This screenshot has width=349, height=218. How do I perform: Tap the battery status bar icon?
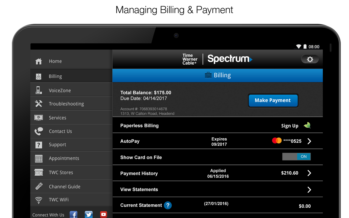click(x=305, y=47)
